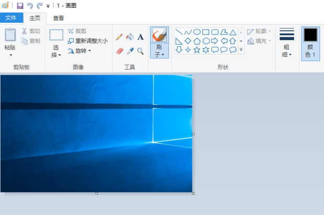Viewport: 324px width, 215px height.
Task: Open the 文件 (File) menu
Action: tap(11, 18)
